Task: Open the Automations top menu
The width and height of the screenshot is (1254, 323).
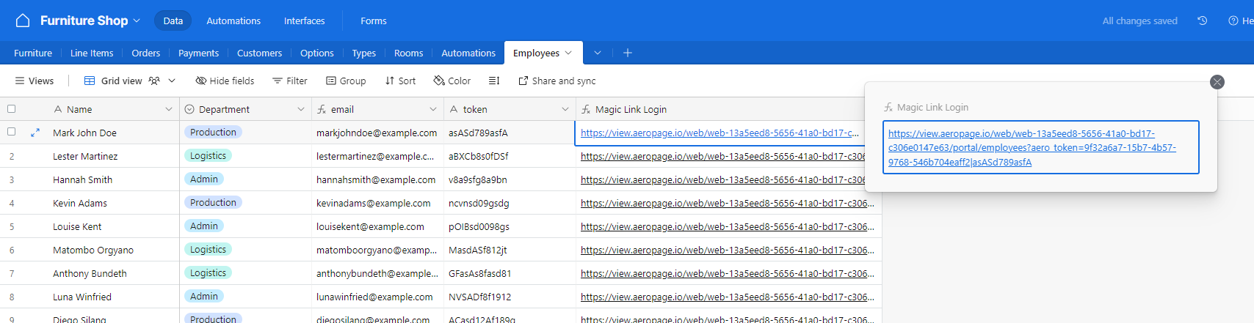Action: coord(233,21)
